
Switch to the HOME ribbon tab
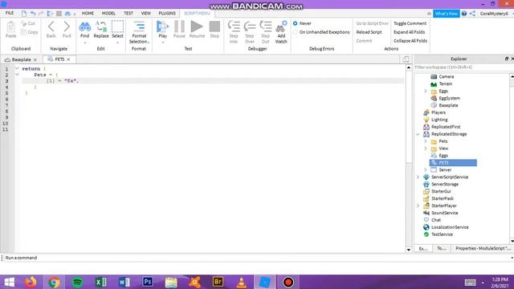click(x=88, y=14)
